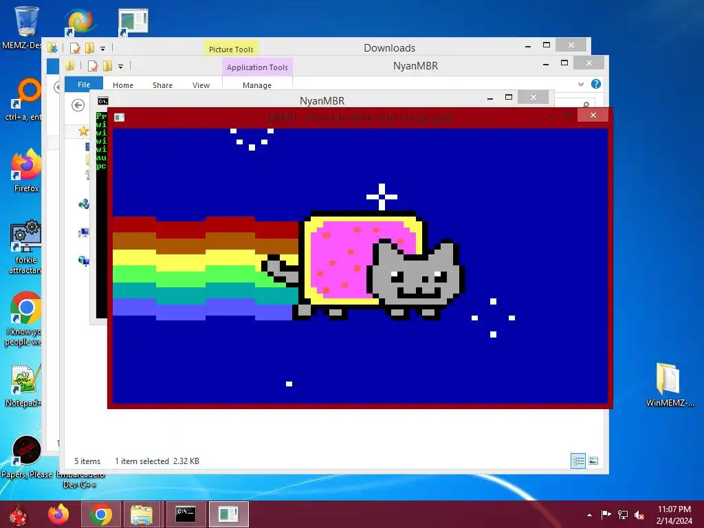Click the QEMU window system icon
Screen dimensions: 704x528
pyautogui.click(x=119, y=118)
